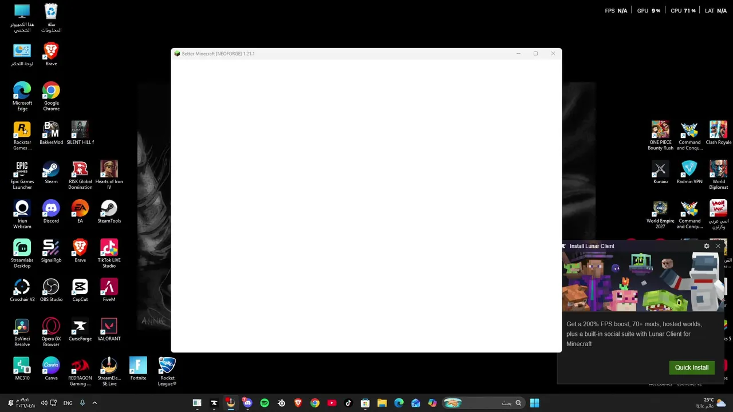Select the TikTok LIVE Studio icon
This screenshot has height=412, width=733.
pyautogui.click(x=109, y=253)
